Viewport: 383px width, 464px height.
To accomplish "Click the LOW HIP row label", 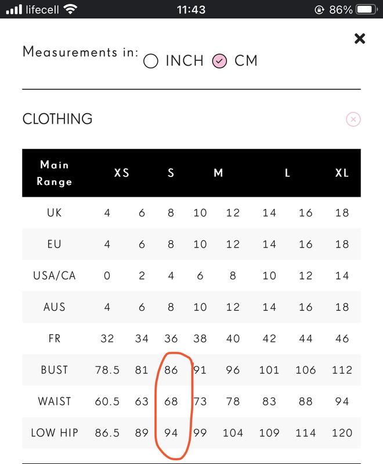I will [55, 433].
